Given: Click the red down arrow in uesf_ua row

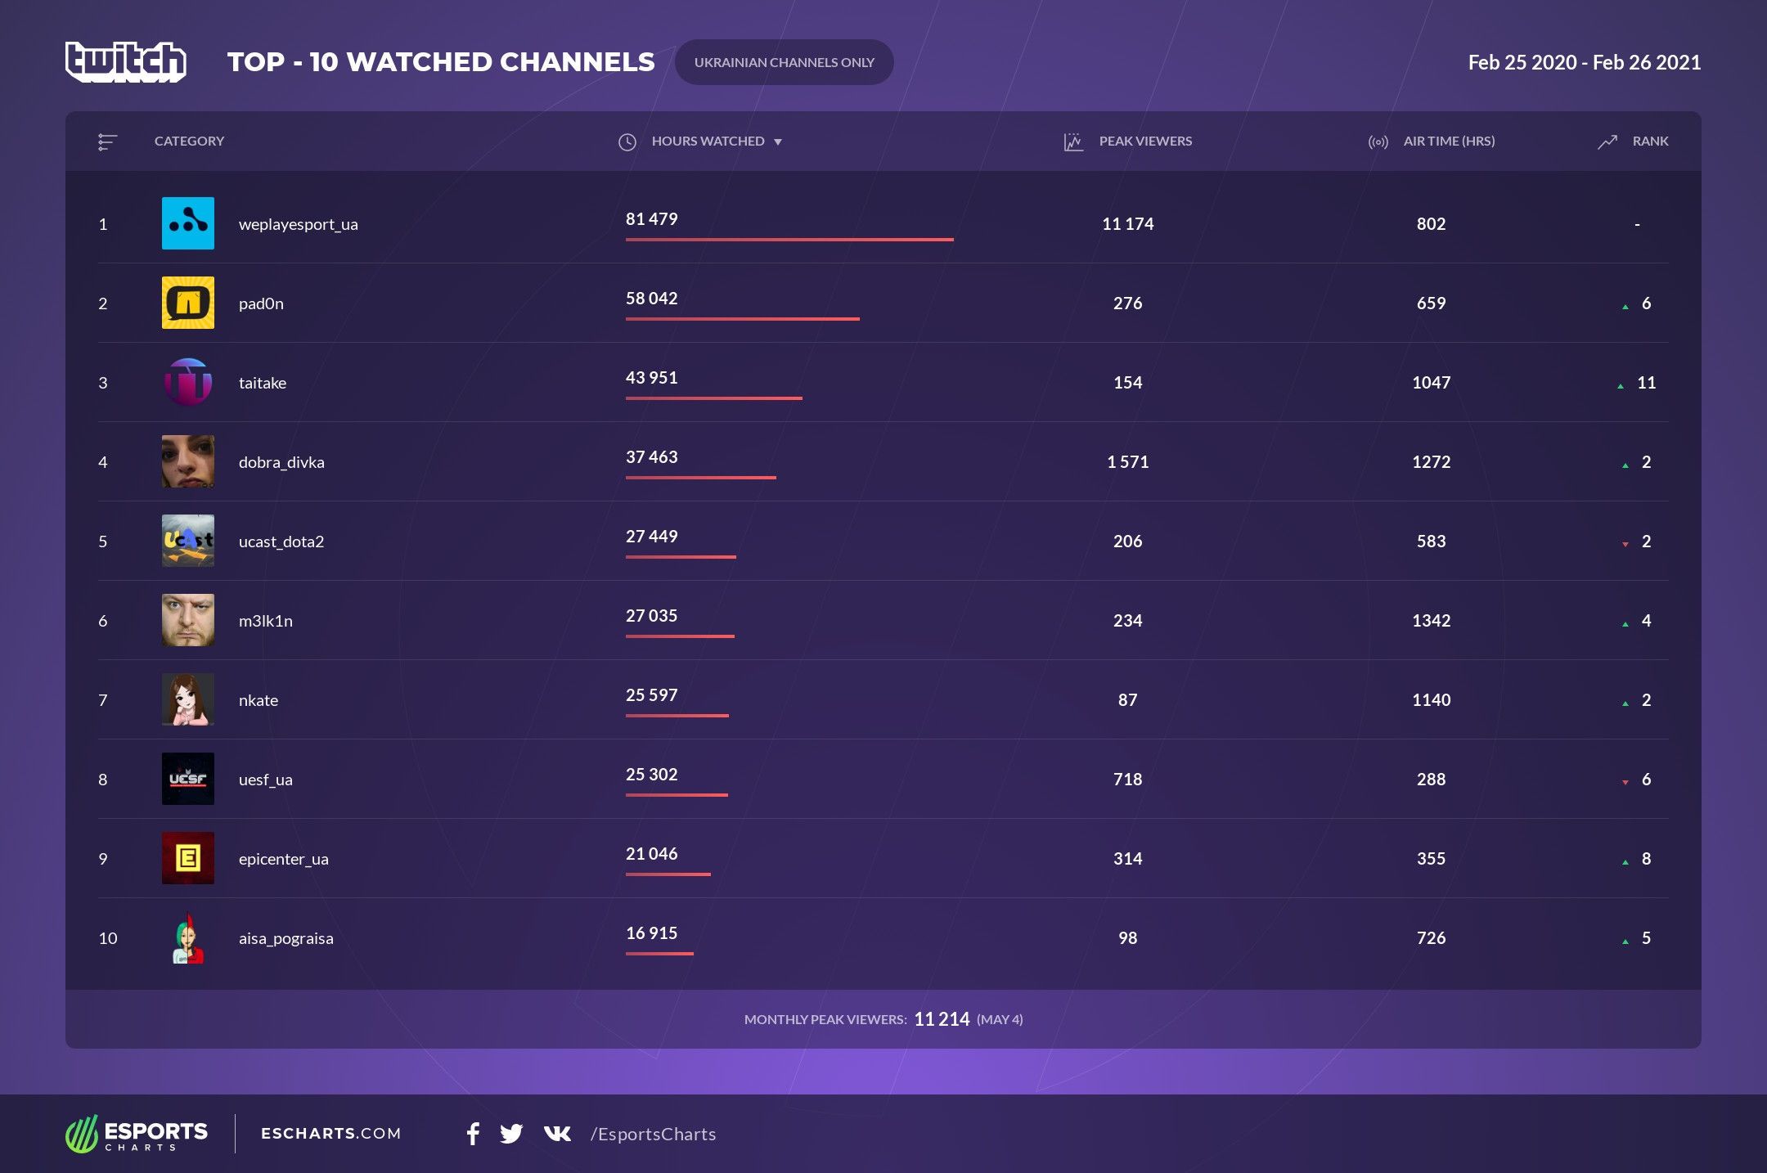Looking at the screenshot, I should click(x=1625, y=783).
